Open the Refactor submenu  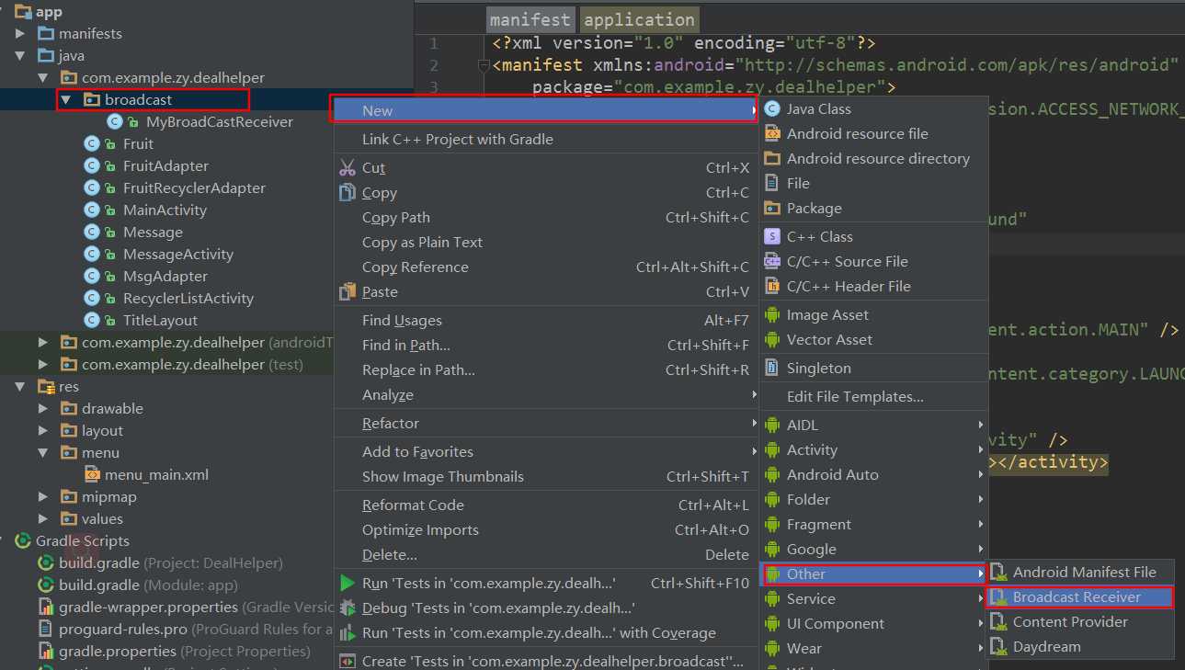(x=546, y=423)
